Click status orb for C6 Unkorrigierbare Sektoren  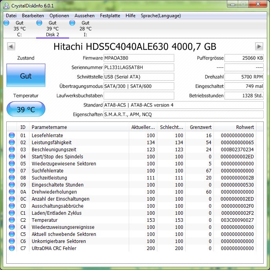click(x=12, y=241)
